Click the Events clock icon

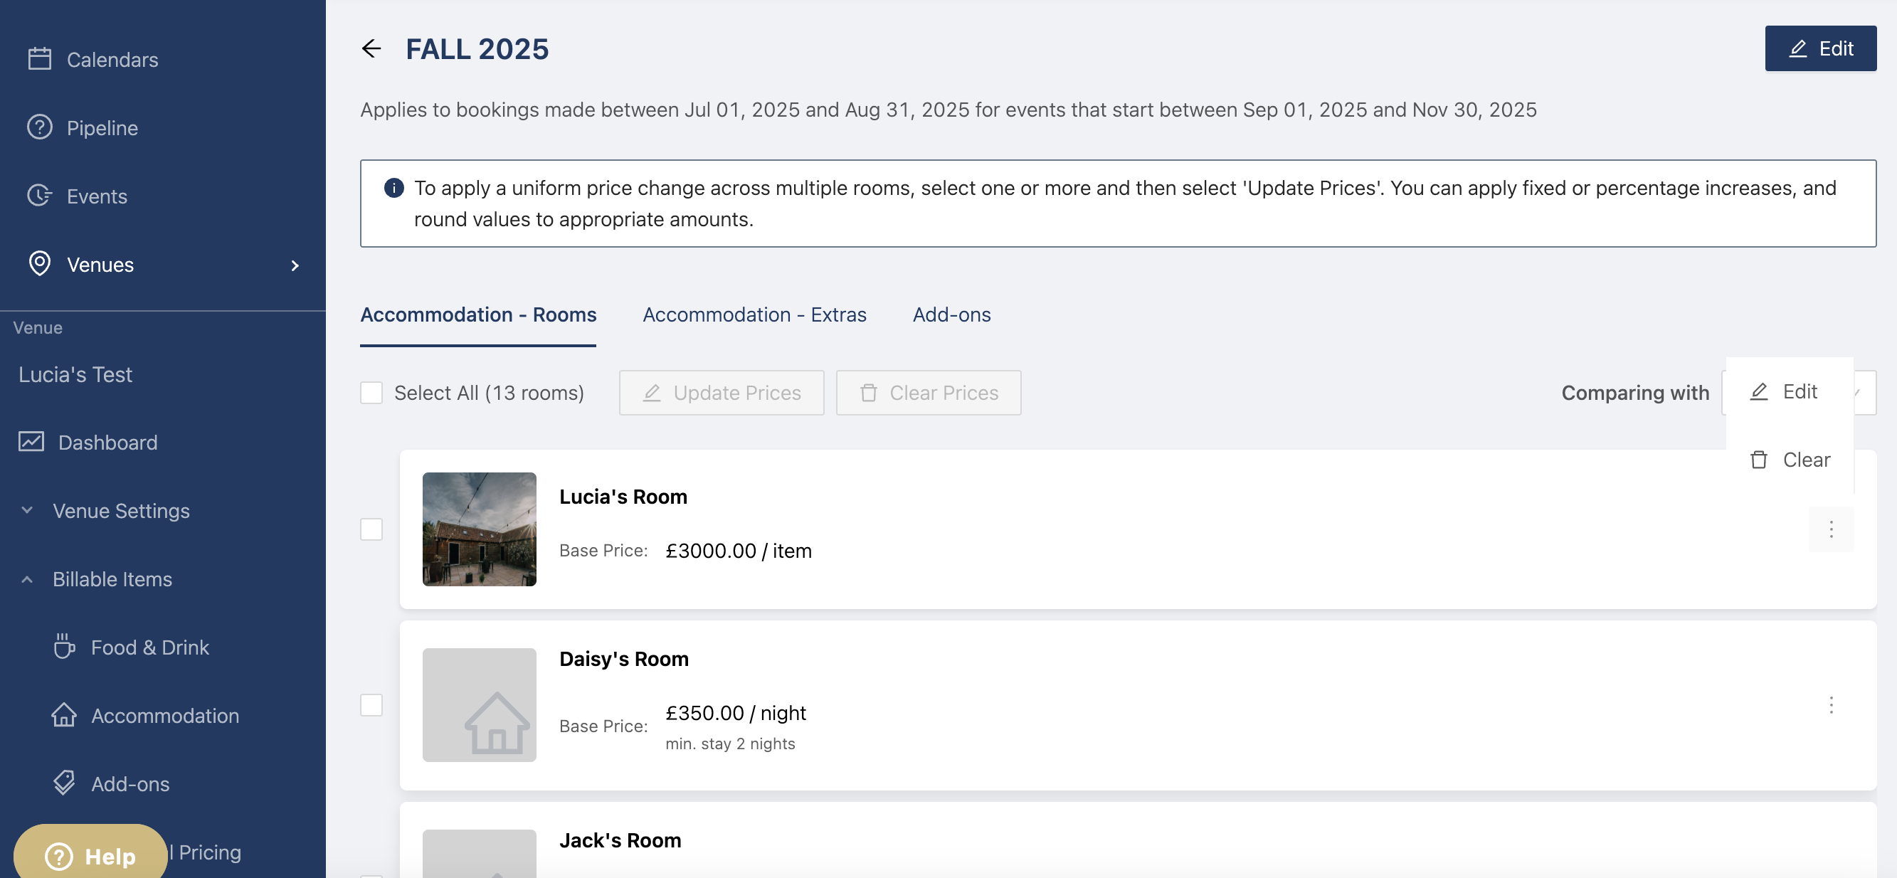40,196
